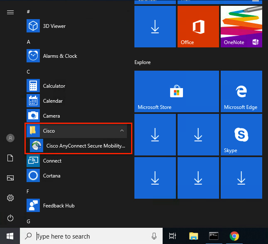The width and height of the screenshot is (268, 244).
Task: Open Documents from Start sidebar
Action: [10, 158]
